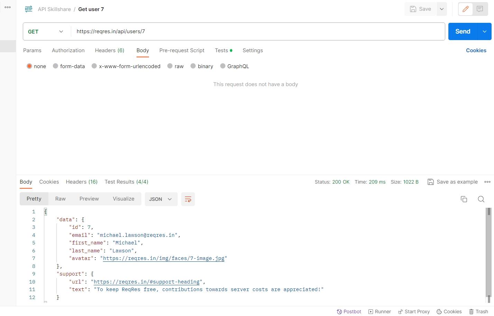
Task: Open the response more options menu (three dots)
Action: pos(487,182)
